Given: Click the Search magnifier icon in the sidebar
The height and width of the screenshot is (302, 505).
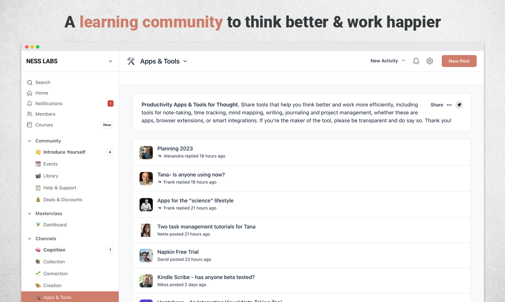Looking at the screenshot, I should pos(29,83).
